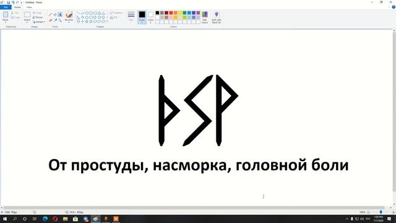Expand the Select dropdown arrow

(x=27, y=22)
